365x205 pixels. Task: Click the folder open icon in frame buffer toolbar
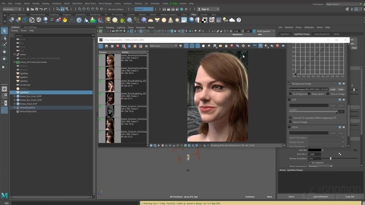(x=220, y=46)
